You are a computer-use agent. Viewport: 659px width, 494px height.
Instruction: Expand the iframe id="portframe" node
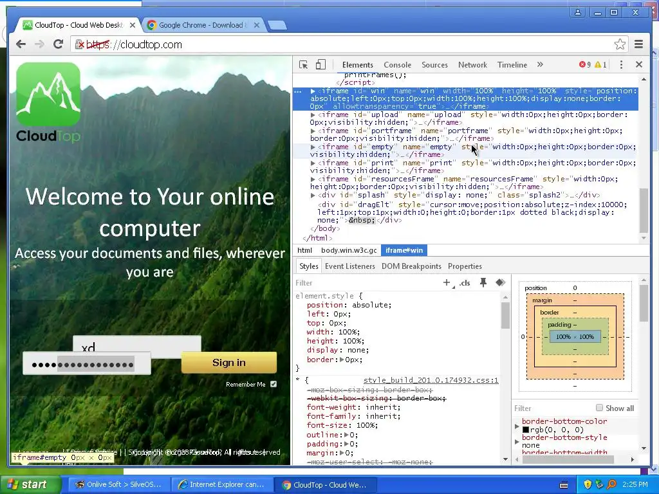[313, 131]
